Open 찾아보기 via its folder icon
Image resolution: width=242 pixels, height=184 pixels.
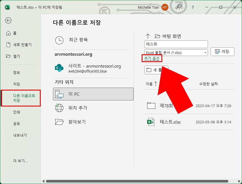(x=59, y=122)
